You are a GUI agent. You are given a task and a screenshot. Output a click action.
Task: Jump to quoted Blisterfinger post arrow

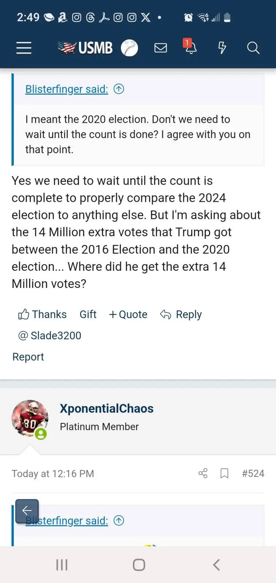(x=119, y=89)
